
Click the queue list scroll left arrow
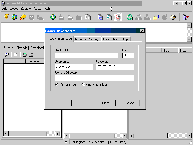6,133
